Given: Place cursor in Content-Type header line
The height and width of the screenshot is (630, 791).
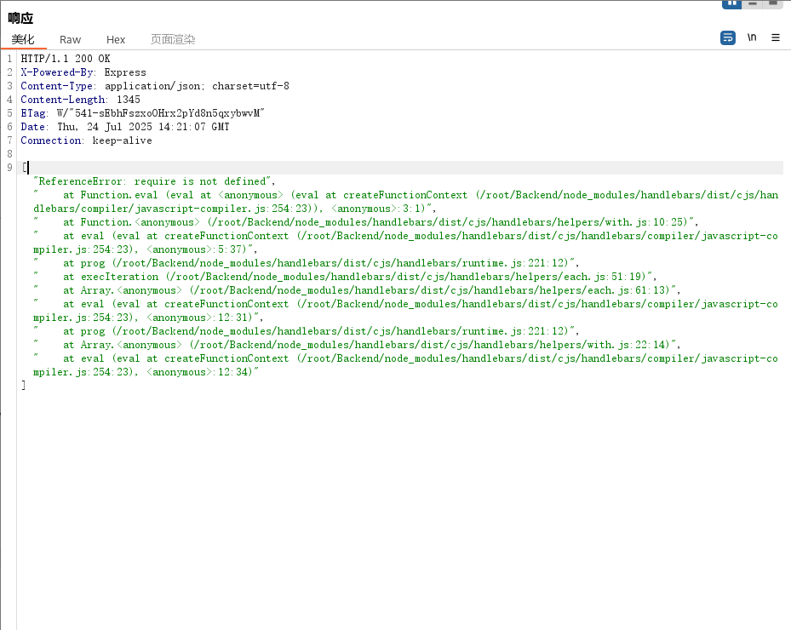Looking at the screenshot, I should click(x=153, y=86).
